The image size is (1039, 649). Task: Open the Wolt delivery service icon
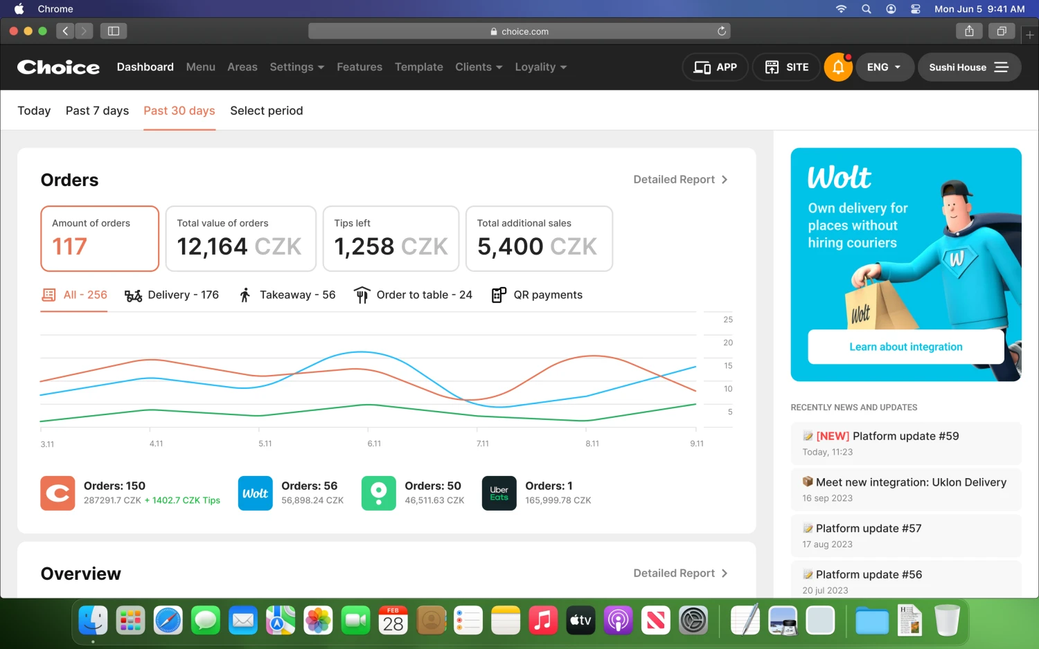[255, 493]
